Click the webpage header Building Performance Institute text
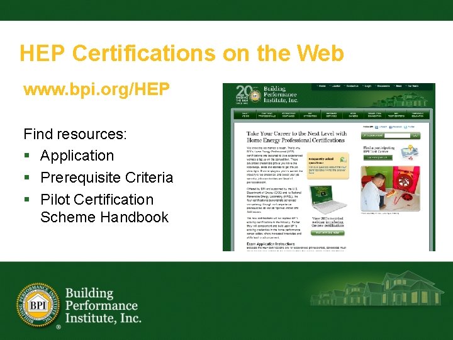Image resolution: width=453 pixels, height=340 pixels. coord(281,94)
